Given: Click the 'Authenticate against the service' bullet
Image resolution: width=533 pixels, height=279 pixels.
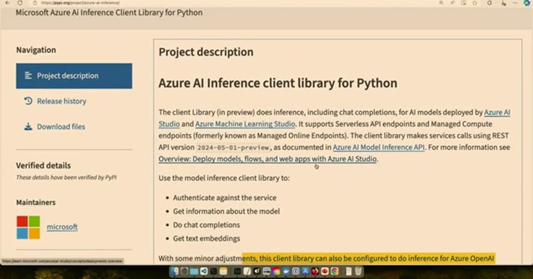Looking at the screenshot, I should click(x=225, y=197).
